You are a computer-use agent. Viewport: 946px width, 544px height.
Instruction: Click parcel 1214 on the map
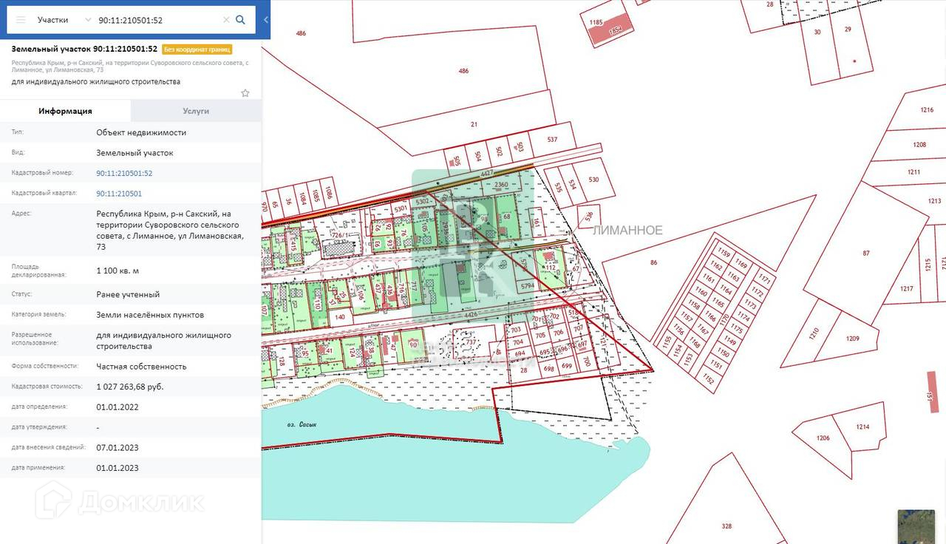[x=862, y=426]
